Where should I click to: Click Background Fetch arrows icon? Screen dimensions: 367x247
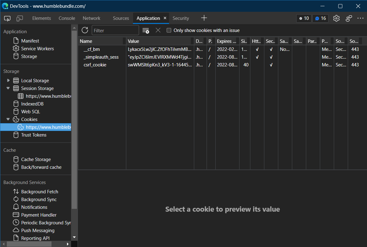tap(16, 191)
